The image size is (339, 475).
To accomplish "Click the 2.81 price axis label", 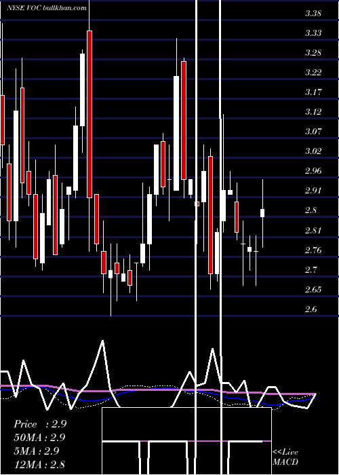I will coord(313,230).
